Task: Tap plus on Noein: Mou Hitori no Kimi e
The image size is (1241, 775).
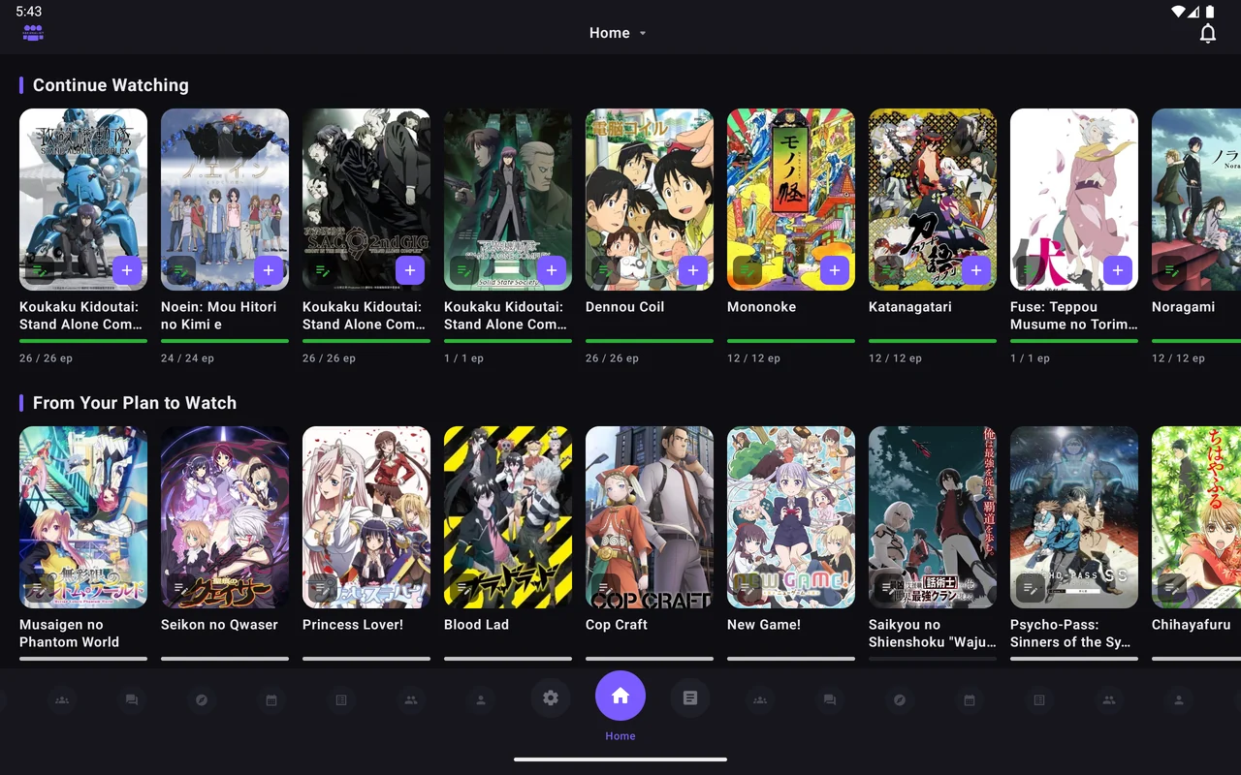Action: 268,270
